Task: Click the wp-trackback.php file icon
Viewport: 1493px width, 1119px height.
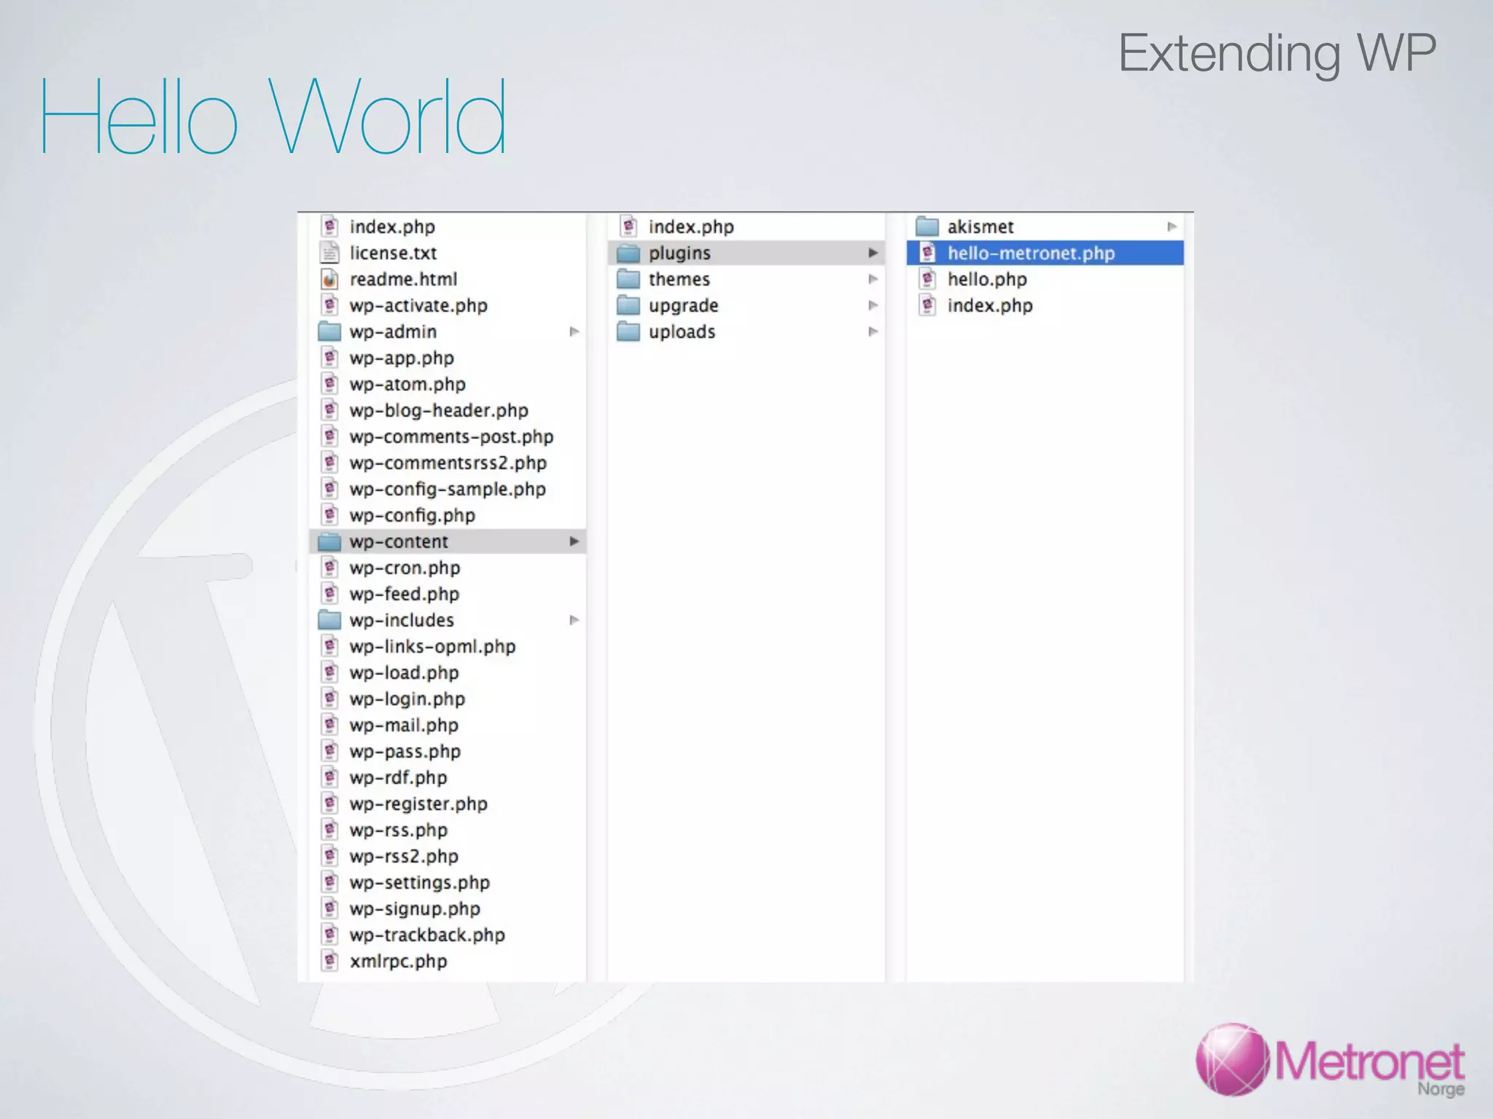Action: pyautogui.click(x=330, y=935)
